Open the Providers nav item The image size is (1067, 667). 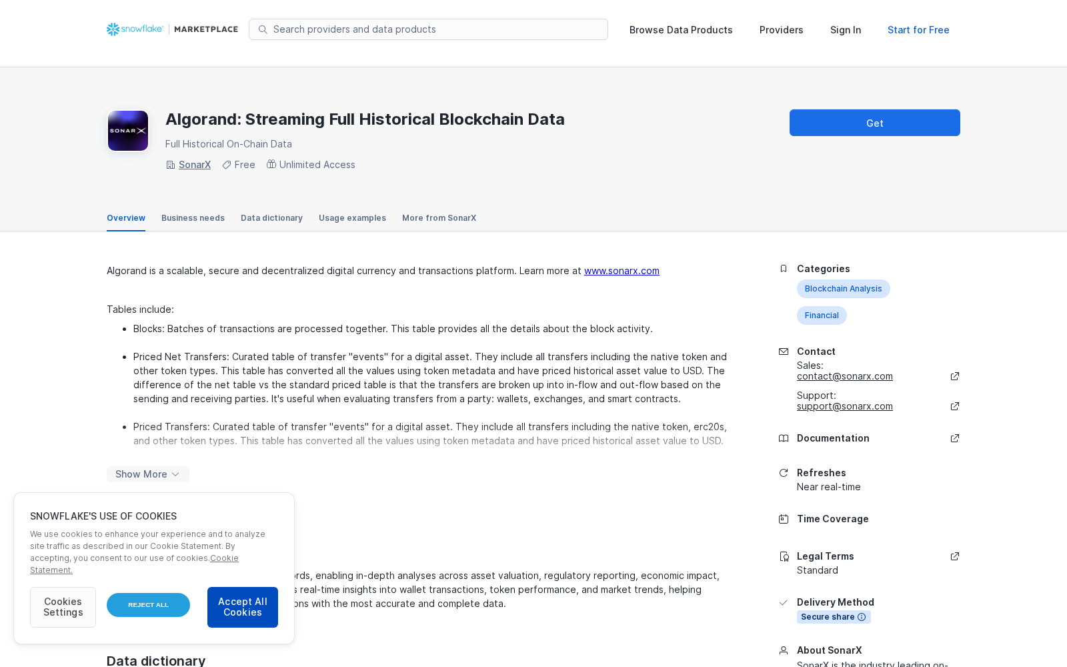click(x=781, y=30)
